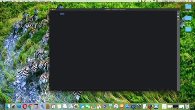Open App Store from the Dock

(128, 106)
